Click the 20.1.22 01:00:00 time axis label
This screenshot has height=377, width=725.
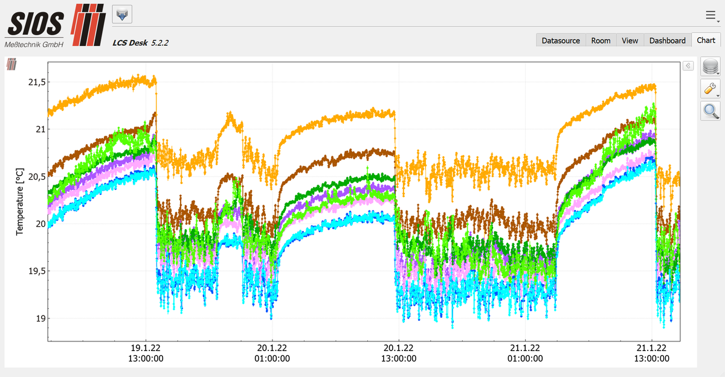point(272,353)
